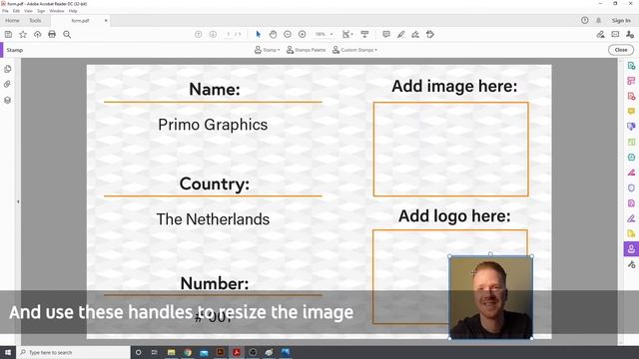The height and width of the screenshot is (359, 639).
Task: Click the yellow Comment tool in right pane
Action: point(631,111)
